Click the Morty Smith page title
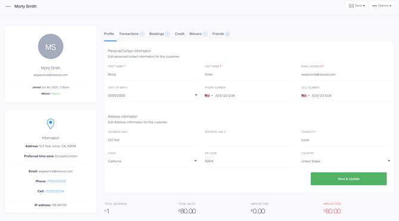Viewport: 399px width, 221px height. [x=26, y=7]
